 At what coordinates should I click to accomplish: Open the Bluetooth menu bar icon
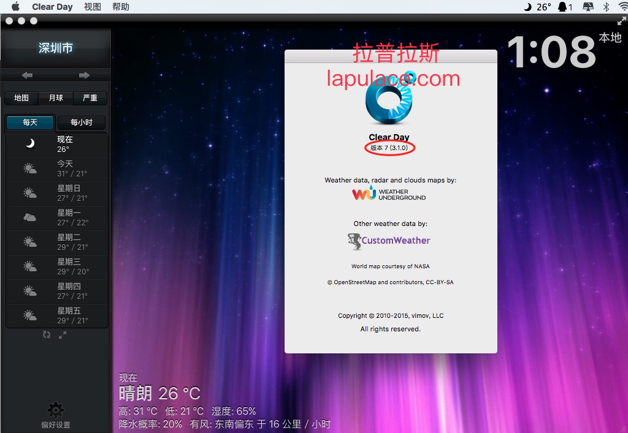[x=607, y=7]
